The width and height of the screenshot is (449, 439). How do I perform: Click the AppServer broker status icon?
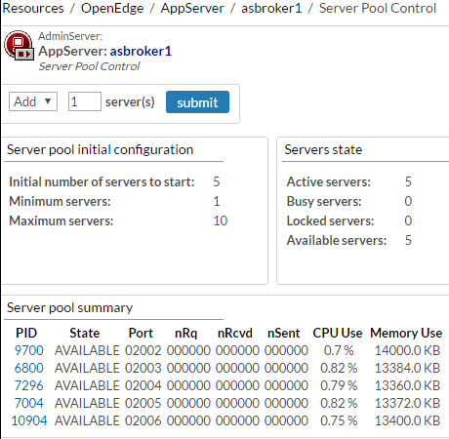(x=19, y=45)
